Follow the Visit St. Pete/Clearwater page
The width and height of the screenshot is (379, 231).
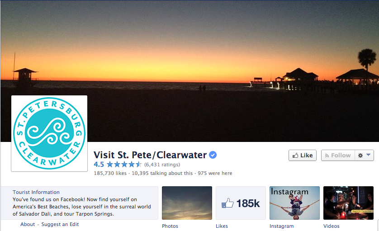coord(338,156)
